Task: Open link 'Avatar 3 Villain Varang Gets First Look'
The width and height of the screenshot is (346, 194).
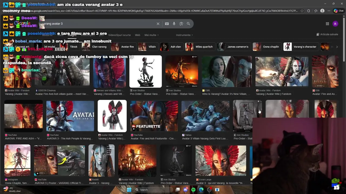Action: tap(205, 138)
